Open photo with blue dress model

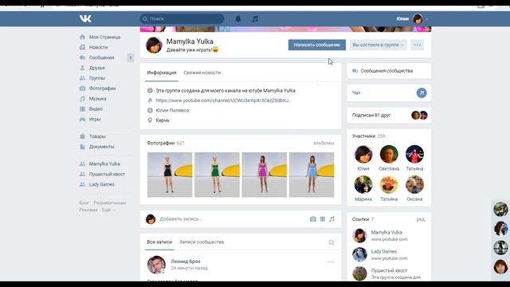click(312, 175)
